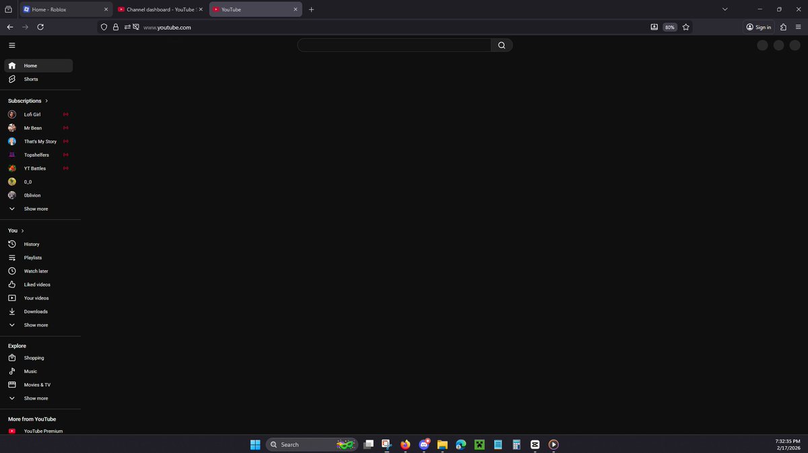Switch to the Home - Roblox tab

pyautogui.click(x=65, y=9)
